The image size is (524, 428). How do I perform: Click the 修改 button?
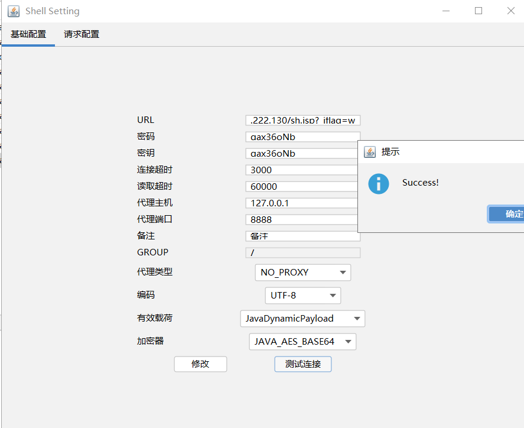pos(200,364)
